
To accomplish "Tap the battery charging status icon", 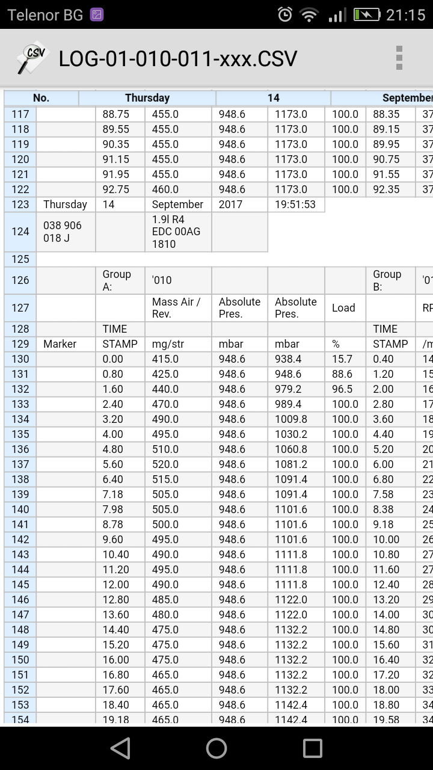I will (366, 15).
